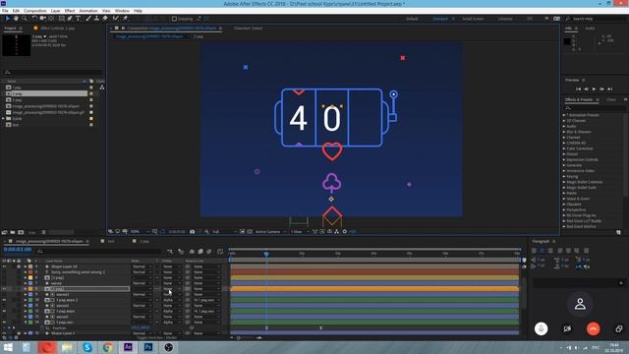
Task: Open the Active Camera view dropdown
Action: 270,232
